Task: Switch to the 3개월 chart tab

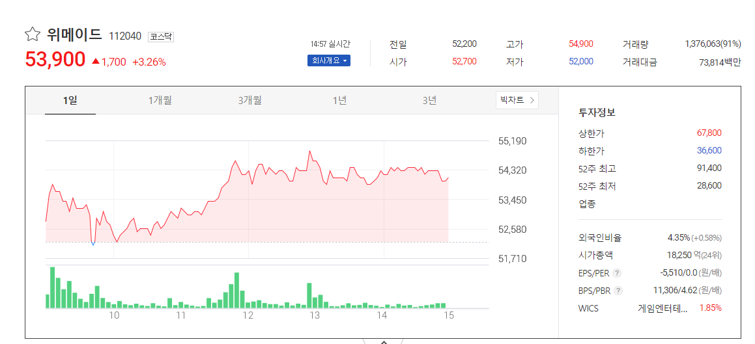Action: pyautogui.click(x=250, y=100)
